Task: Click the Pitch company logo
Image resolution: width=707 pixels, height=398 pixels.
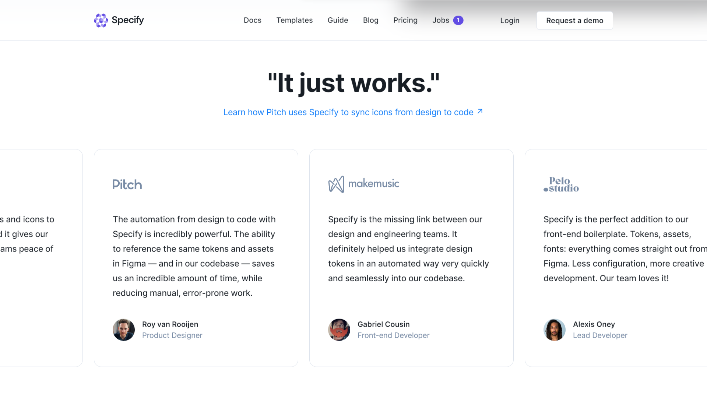Action: click(127, 184)
